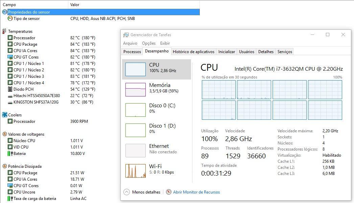354x203 pixels.
Task: Select the CPU 1 / Núcleo 2 row
Action: (101, 70)
